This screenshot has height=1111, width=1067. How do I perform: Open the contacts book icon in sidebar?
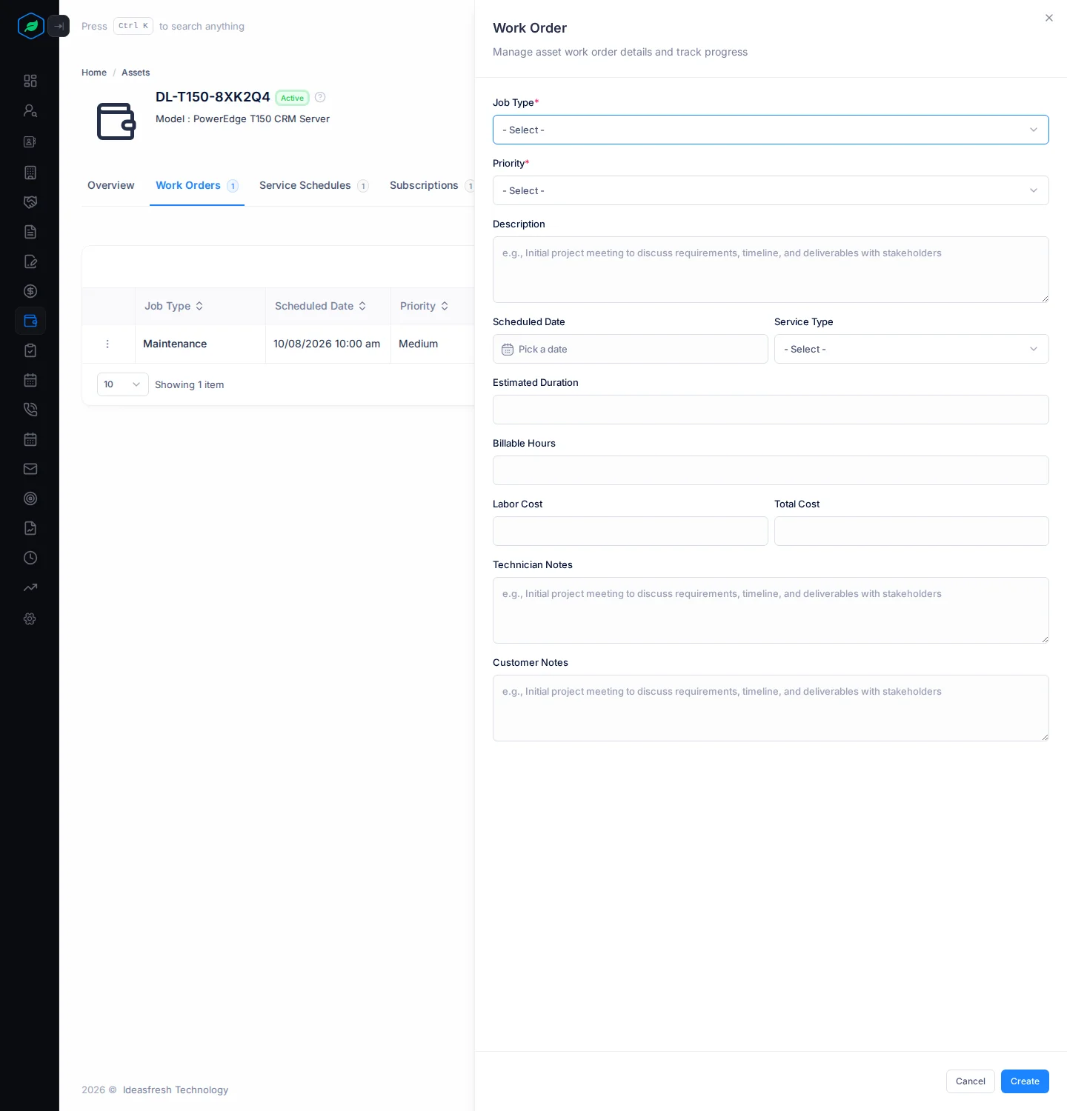click(30, 141)
